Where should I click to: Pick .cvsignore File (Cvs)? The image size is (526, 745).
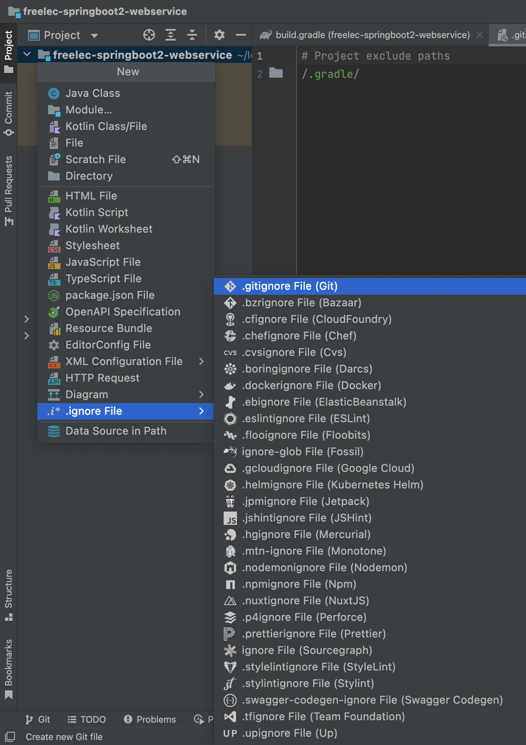tap(370, 352)
